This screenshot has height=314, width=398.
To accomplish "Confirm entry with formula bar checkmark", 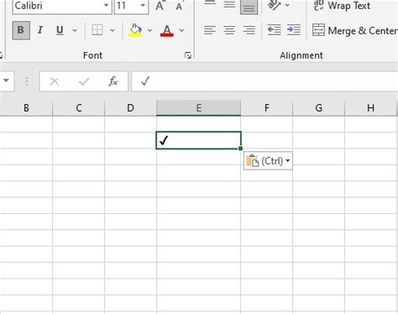I will (x=84, y=81).
